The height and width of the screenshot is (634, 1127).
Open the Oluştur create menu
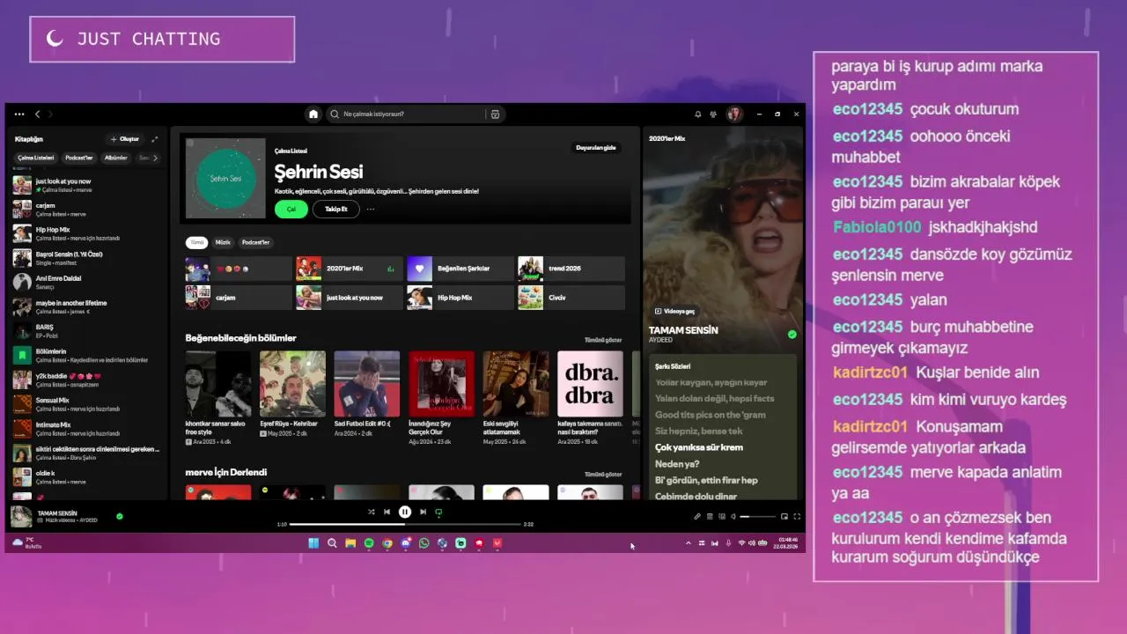pyautogui.click(x=124, y=139)
